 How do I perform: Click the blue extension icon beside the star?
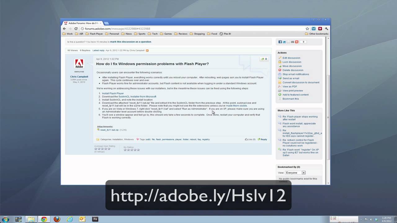click(314, 28)
